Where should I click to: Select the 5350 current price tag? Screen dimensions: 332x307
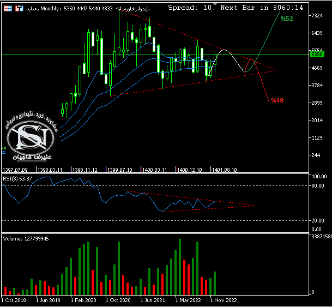[317, 55]
